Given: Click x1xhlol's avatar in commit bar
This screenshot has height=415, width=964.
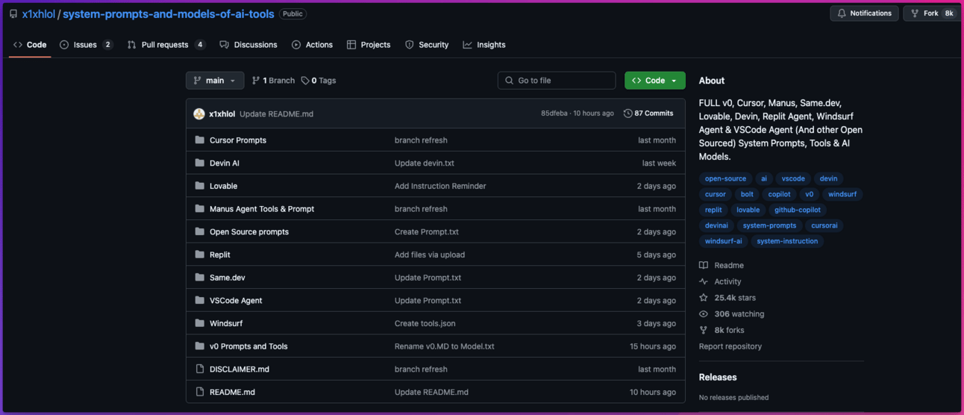Looking at the screenshot, I should pyautogui.click(x=199, y=113).
